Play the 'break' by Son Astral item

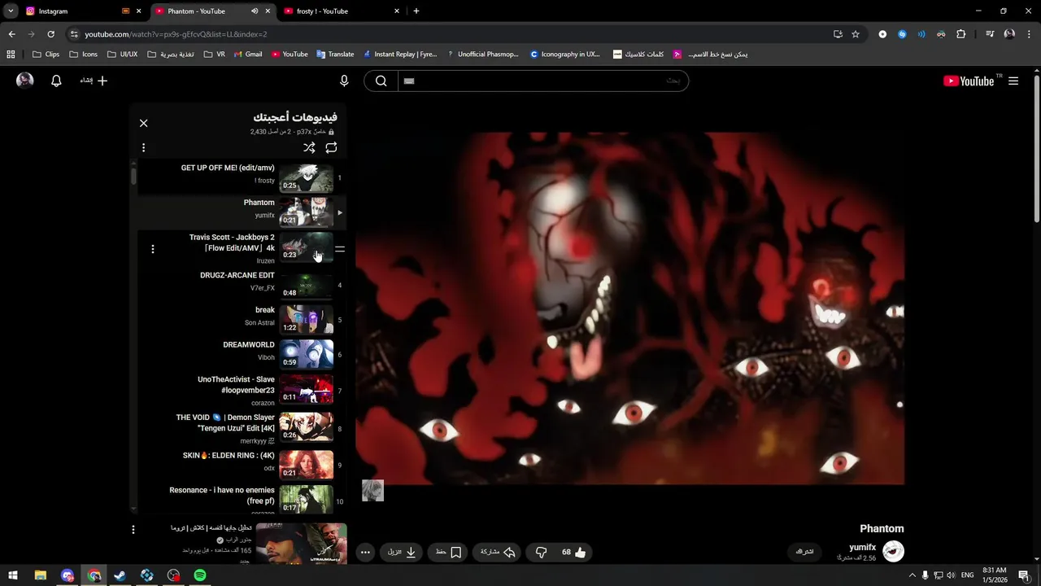point(241,320)
